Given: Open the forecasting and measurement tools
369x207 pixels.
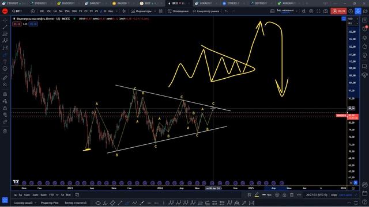Looking at the screenshot, I should tap(5, 48).
